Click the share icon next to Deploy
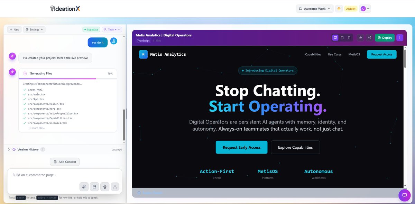 369,38
